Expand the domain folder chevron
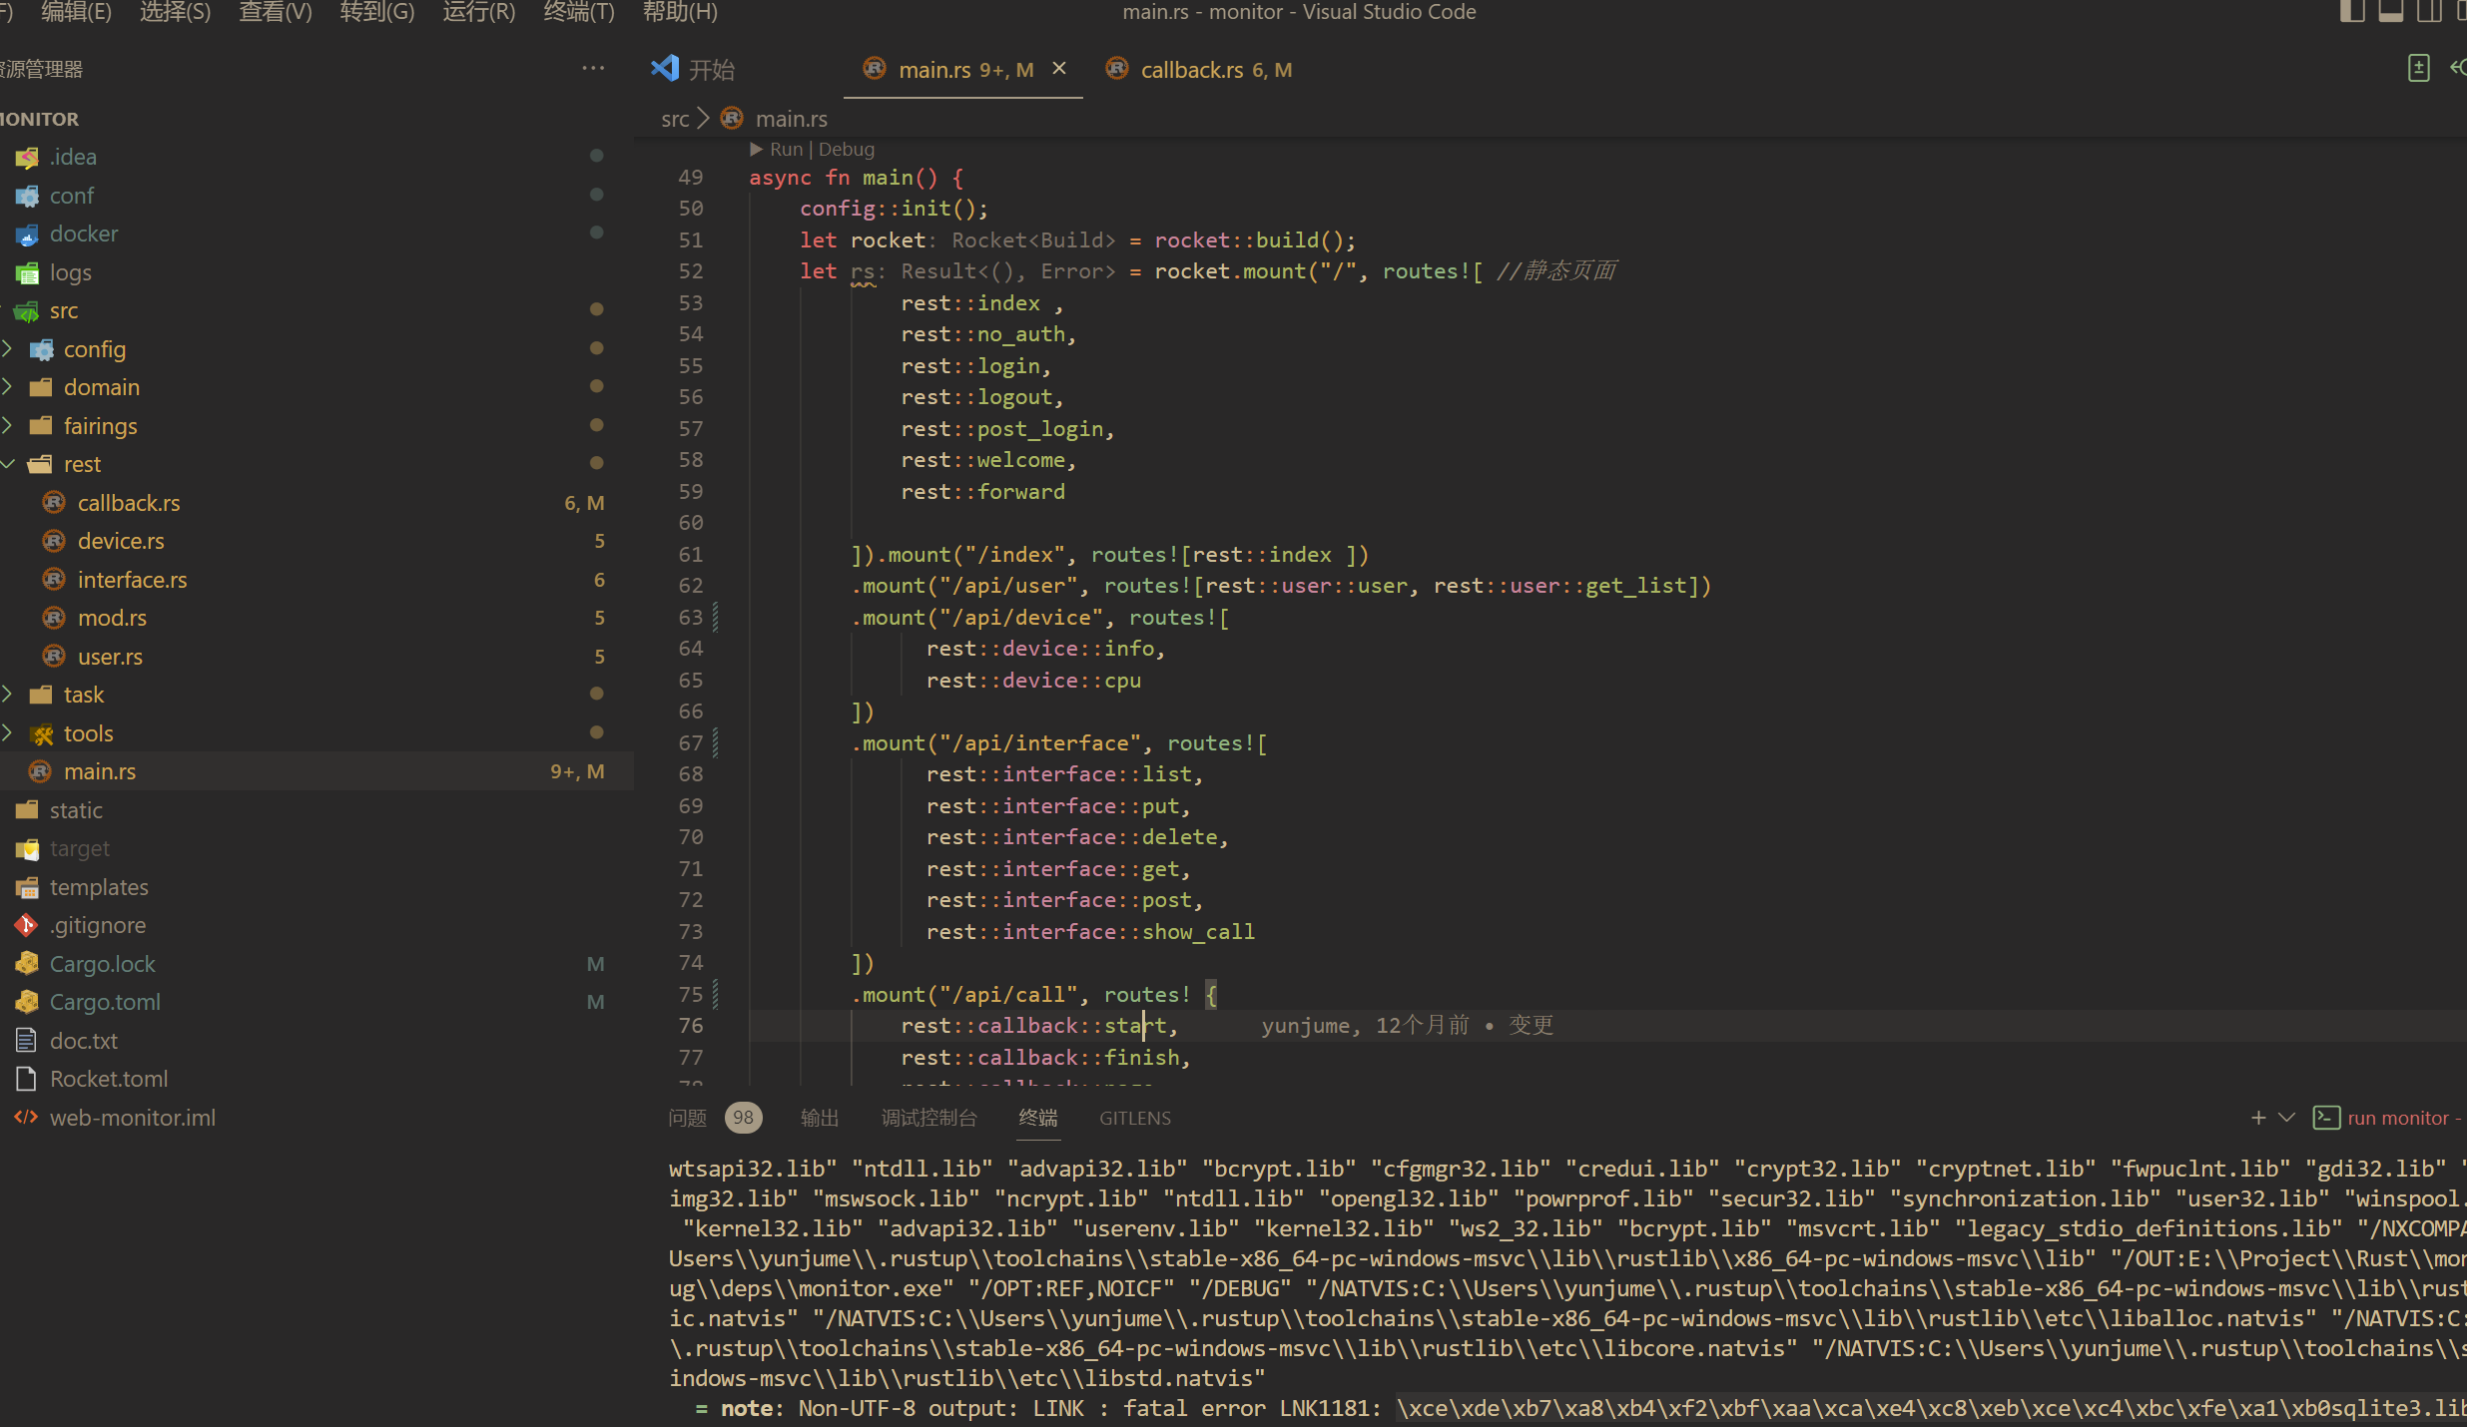 point(8,387)
